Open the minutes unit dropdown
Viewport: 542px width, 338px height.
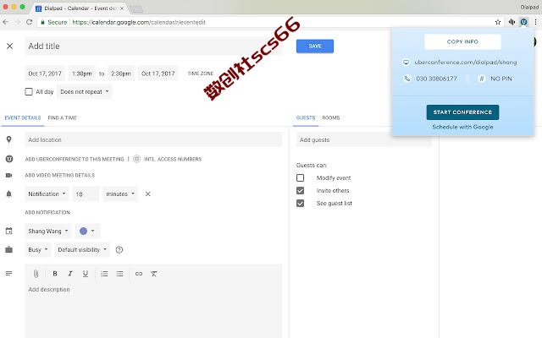[x=120, y=194]
